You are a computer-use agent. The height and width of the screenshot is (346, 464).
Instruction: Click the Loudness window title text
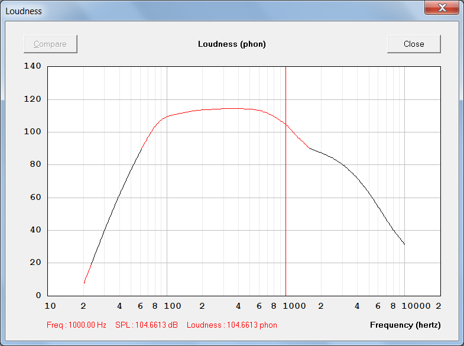tap(24, 11)
